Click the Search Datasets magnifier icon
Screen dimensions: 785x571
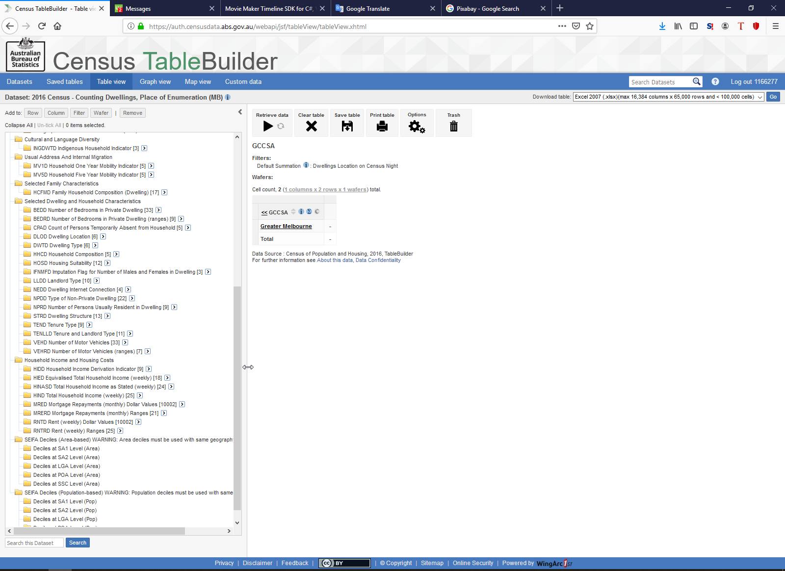point(697,81)
